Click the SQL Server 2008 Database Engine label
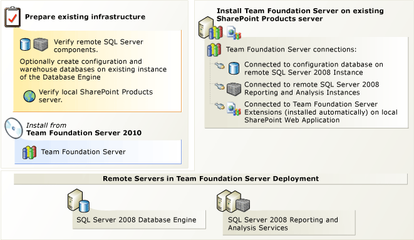 [137, 220]
